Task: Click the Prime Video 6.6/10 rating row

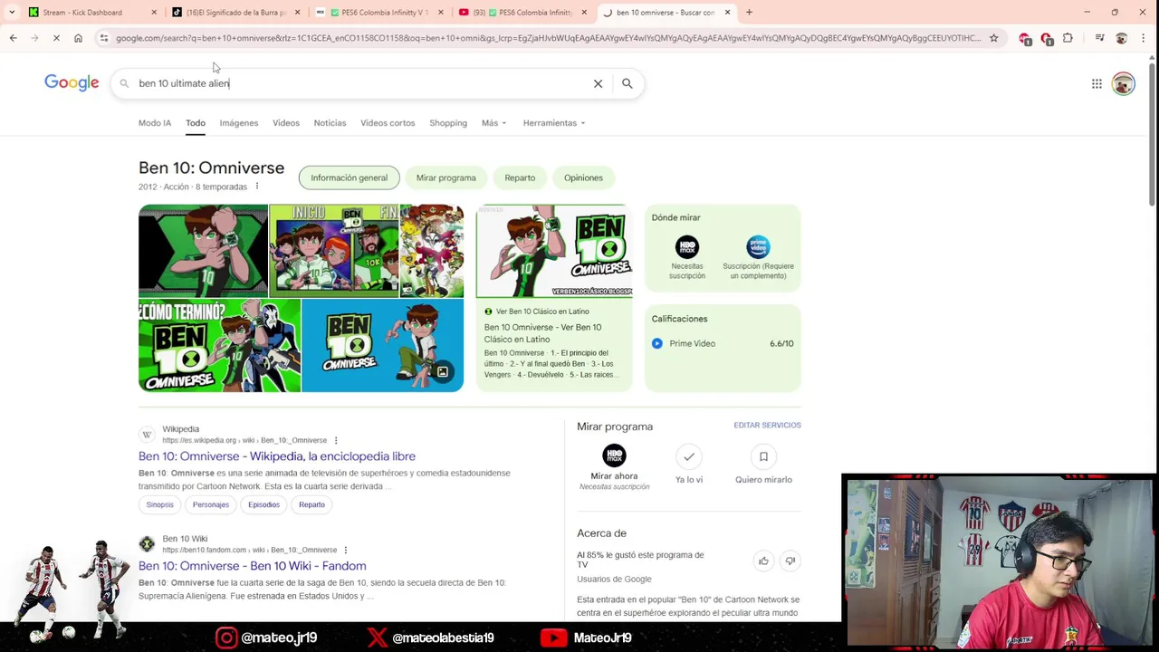Action: pyautogui.click(x=723, y=343)
